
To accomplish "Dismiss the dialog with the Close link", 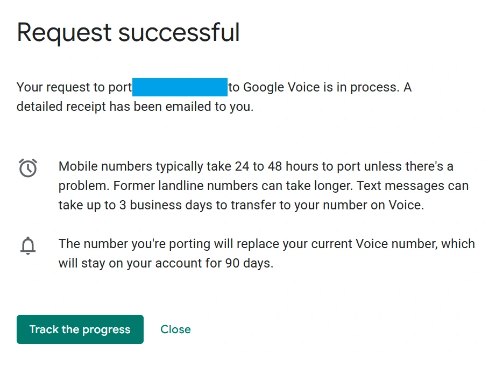I will tap(175, 329).
